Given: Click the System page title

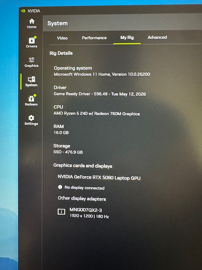Looking at the screenshot, I should coord(58,23).
